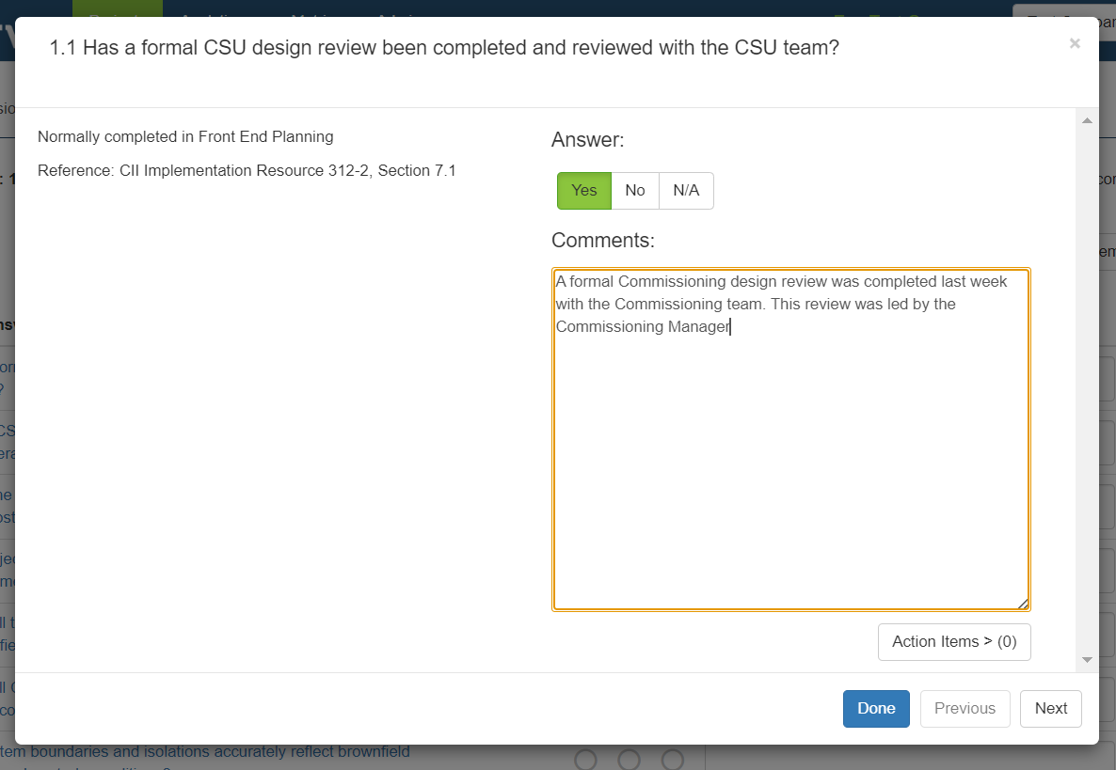The height and width of the screenshot is (770, 1116).
Task: Click the reference text 'CII Implementation Resource 312-2'
Action: click(245, 170)
